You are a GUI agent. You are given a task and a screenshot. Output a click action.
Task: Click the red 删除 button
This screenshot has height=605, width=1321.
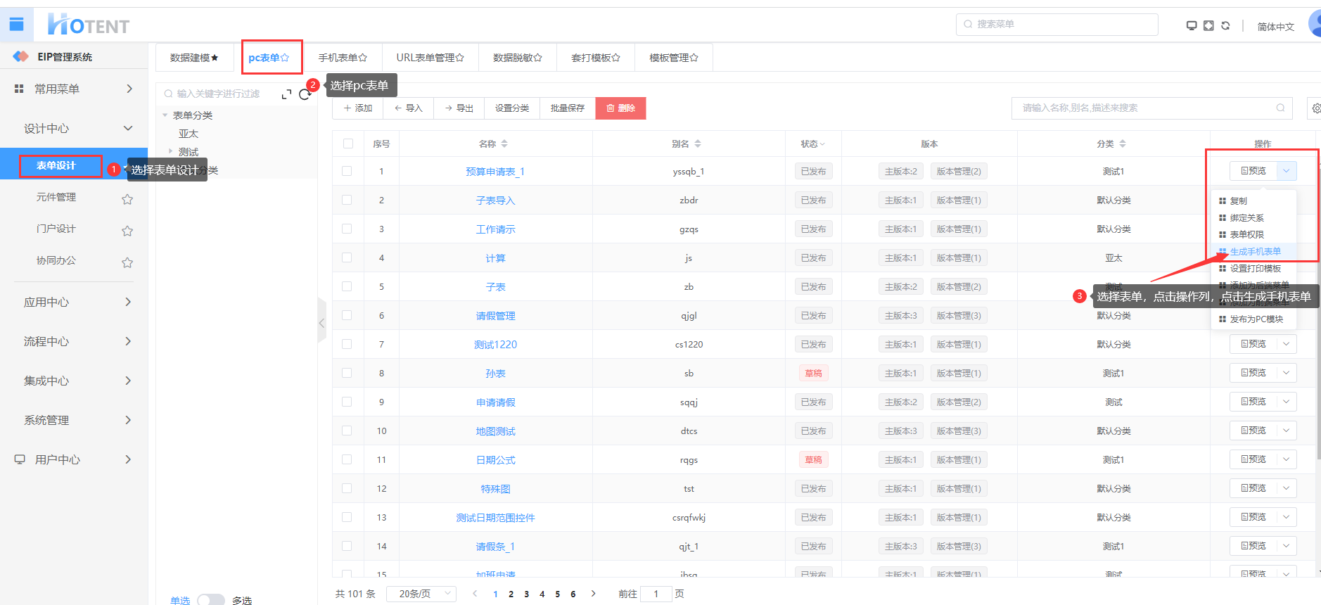[x=620, y=108]
